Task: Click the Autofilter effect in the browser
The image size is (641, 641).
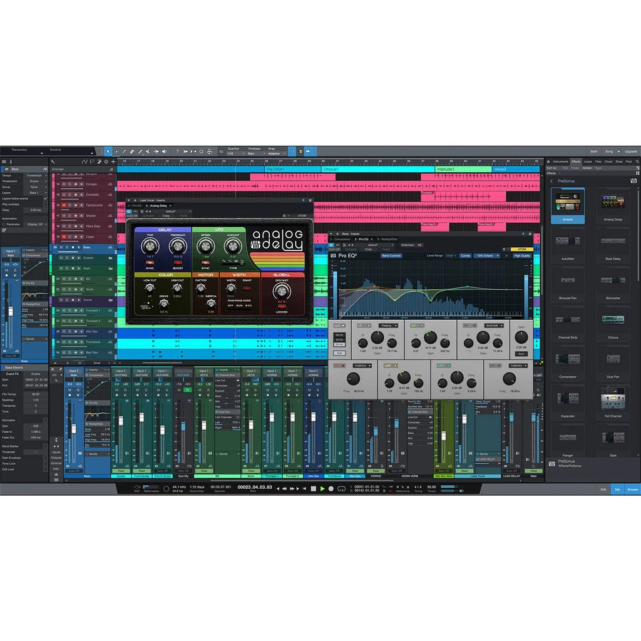Action: click(568, 245)
